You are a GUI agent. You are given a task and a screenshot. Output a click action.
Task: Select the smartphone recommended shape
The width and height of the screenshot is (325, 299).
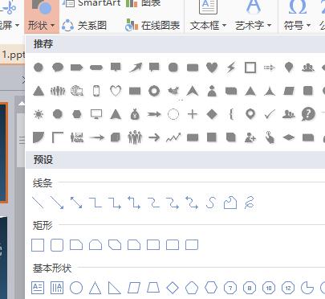[x=96, y=91]
